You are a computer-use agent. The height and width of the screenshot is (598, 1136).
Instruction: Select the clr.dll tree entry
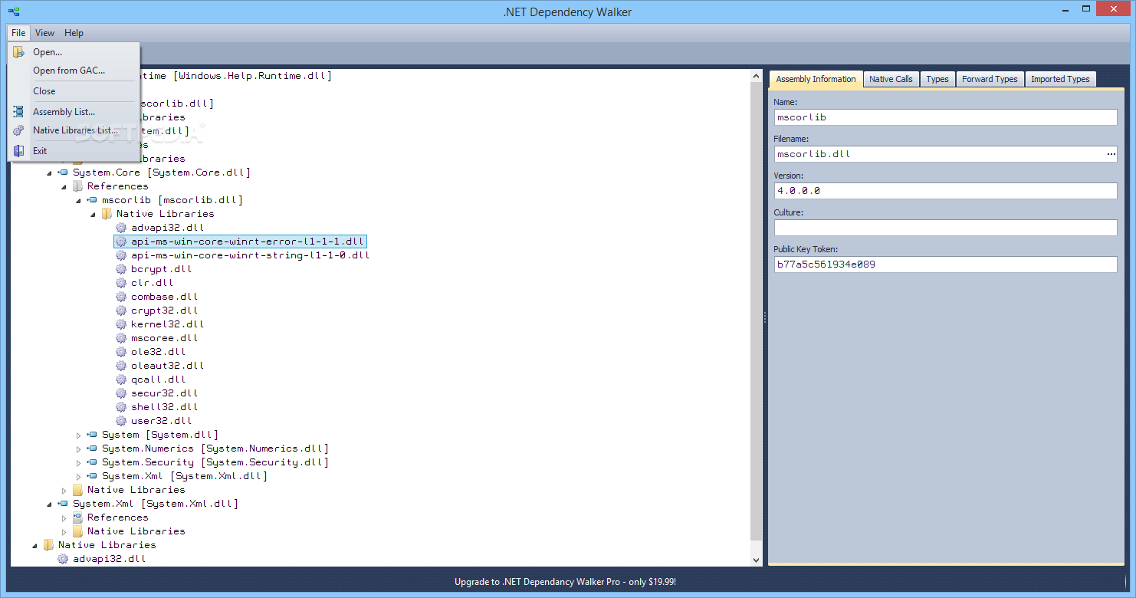[x=151, y=283]
